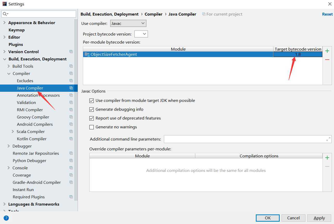Click the settings search field
The height and width of the screenshot is (224, 334).
39,14
